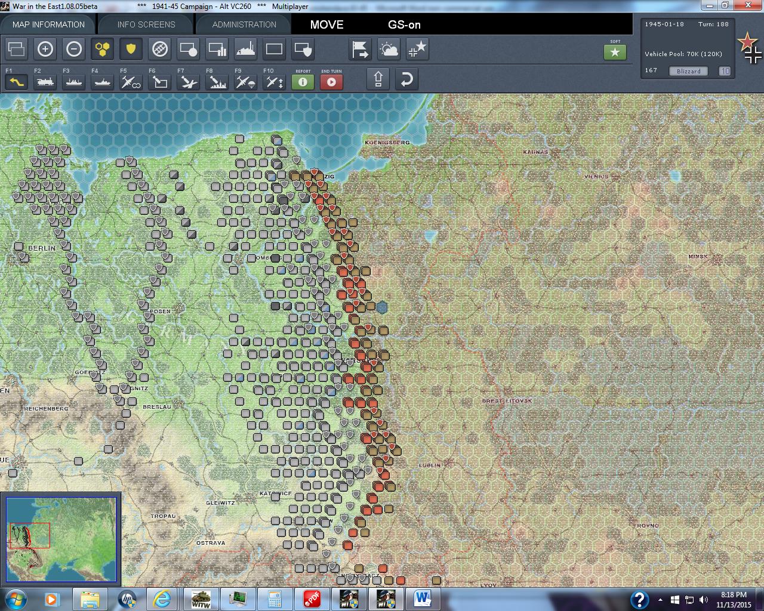Click the red END TURN button
Viewport: 764px width, 611px height.
click(x=331, y=82)
